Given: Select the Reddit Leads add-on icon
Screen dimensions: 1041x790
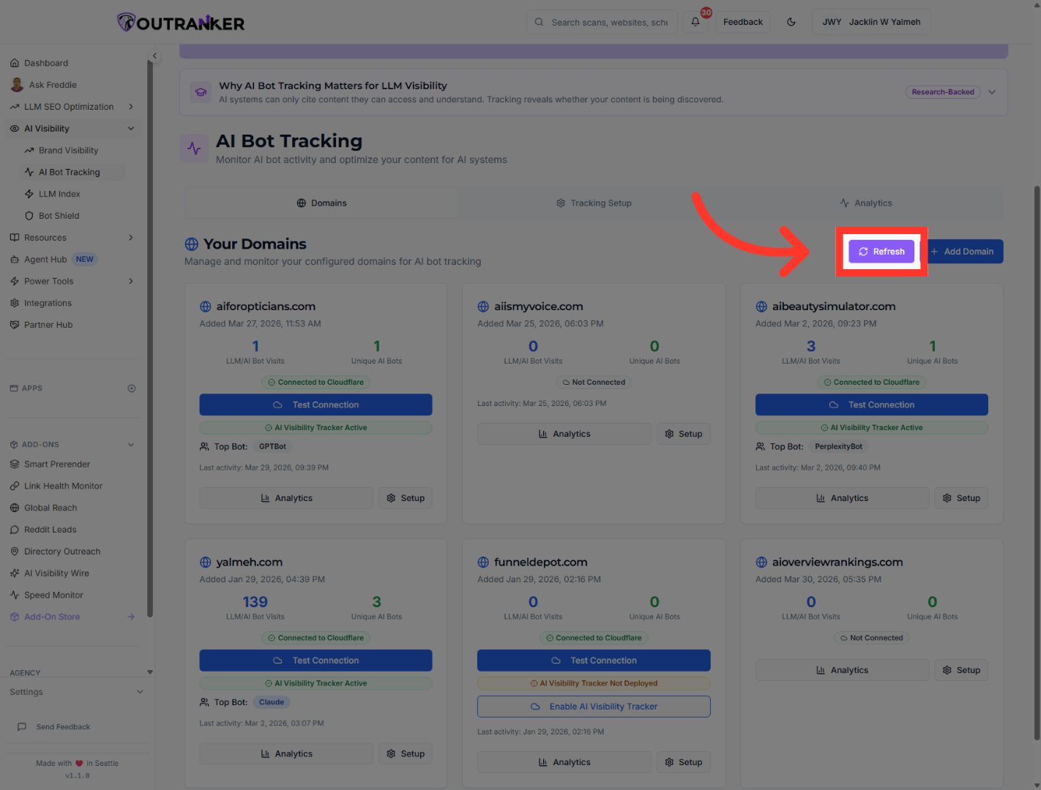Looking at the screenshot, I should (x=16, y=529).
